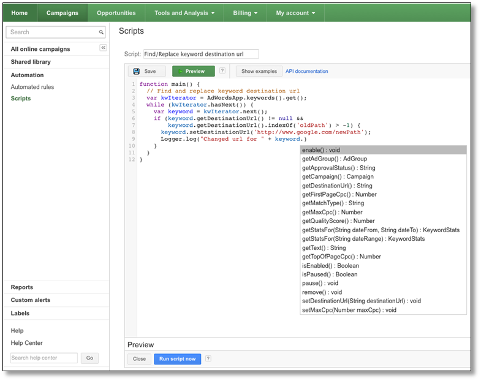Click the help icon beside Run script now

coord(209,359)
